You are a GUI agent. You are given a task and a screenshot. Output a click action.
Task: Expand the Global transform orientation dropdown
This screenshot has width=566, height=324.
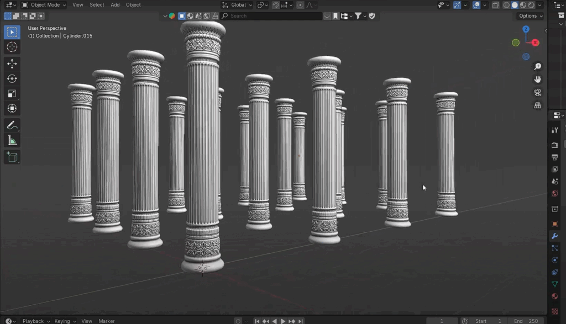(x=238, y=5)
